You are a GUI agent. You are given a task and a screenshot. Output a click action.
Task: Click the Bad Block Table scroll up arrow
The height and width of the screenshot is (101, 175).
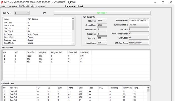(148, 88)
